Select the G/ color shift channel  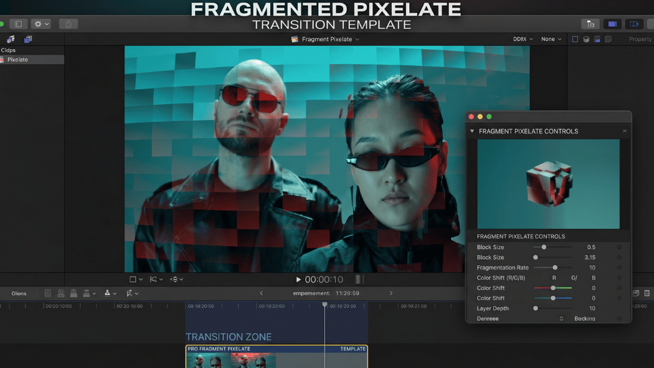(574, 278)
